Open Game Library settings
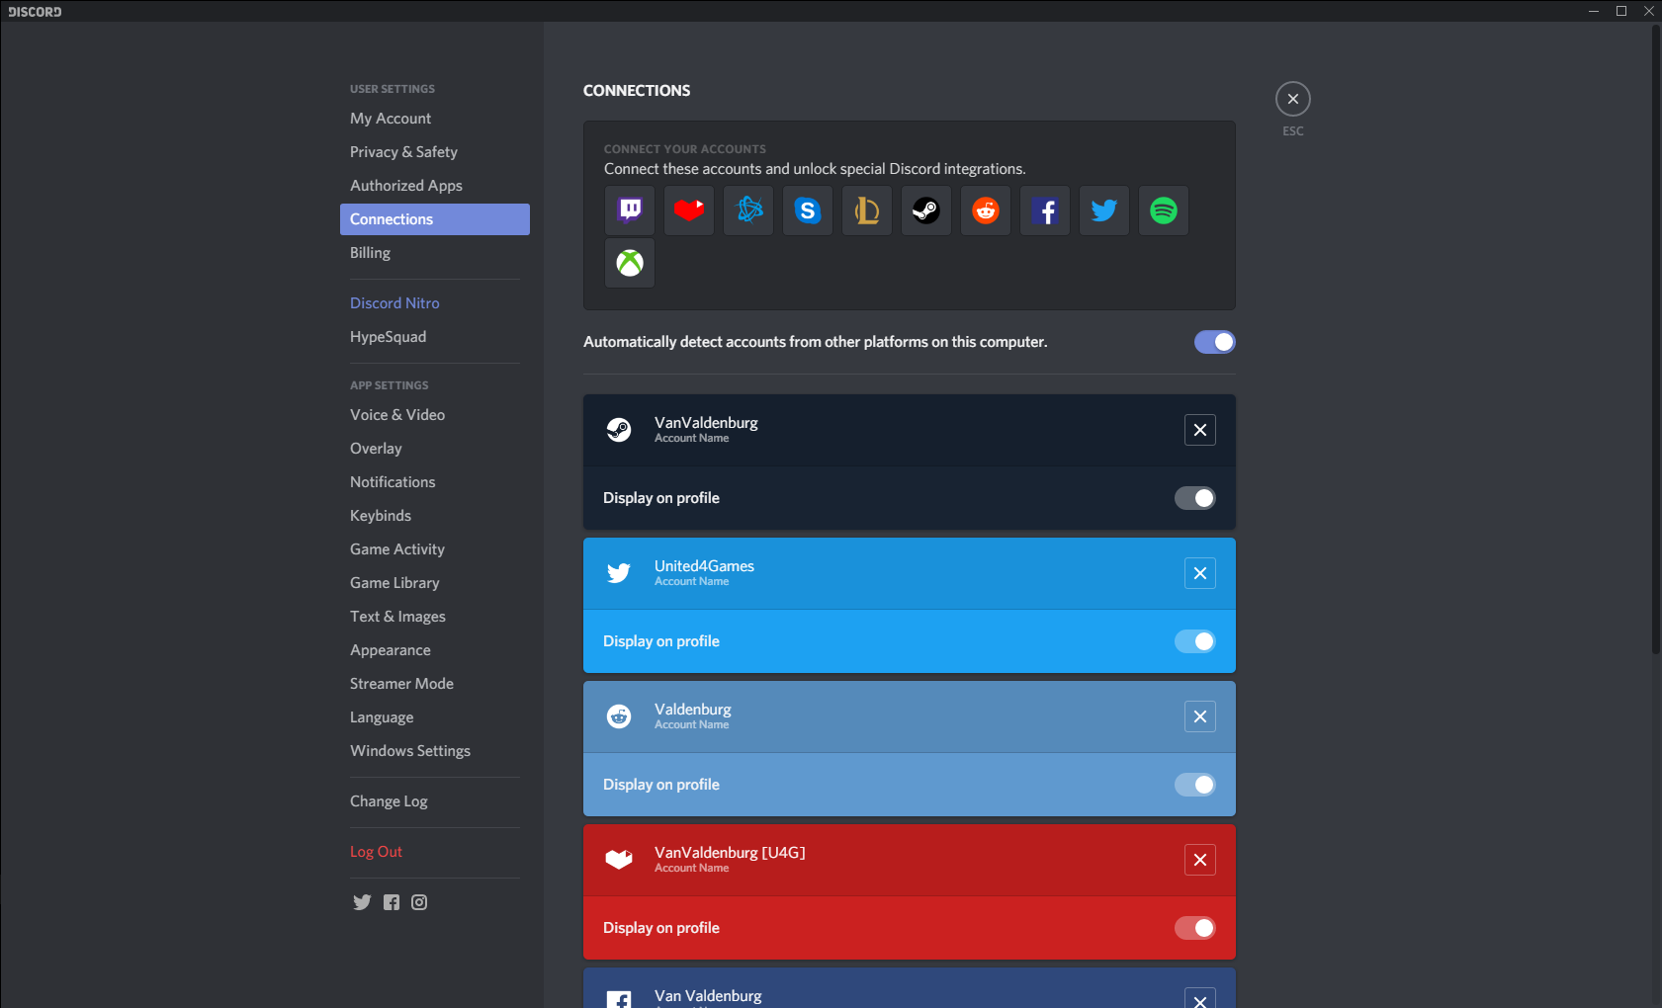Viewport: 1662px width, 1008px height. point(435,583)
